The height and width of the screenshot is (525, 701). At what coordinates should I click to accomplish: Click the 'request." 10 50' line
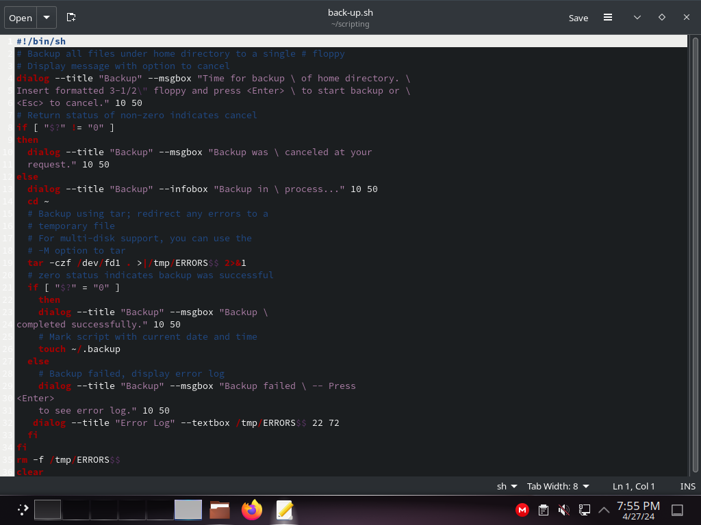[x=68, y=165]
